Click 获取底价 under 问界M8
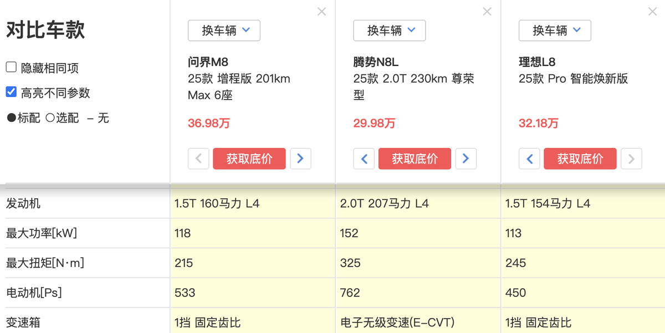 249,158
